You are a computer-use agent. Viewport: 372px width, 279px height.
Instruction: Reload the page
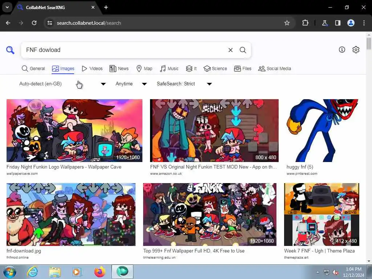point(34,23)
